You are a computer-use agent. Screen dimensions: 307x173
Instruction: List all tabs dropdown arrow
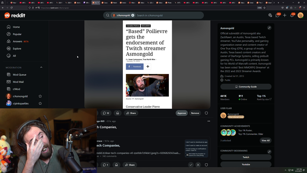click(283, 3)
